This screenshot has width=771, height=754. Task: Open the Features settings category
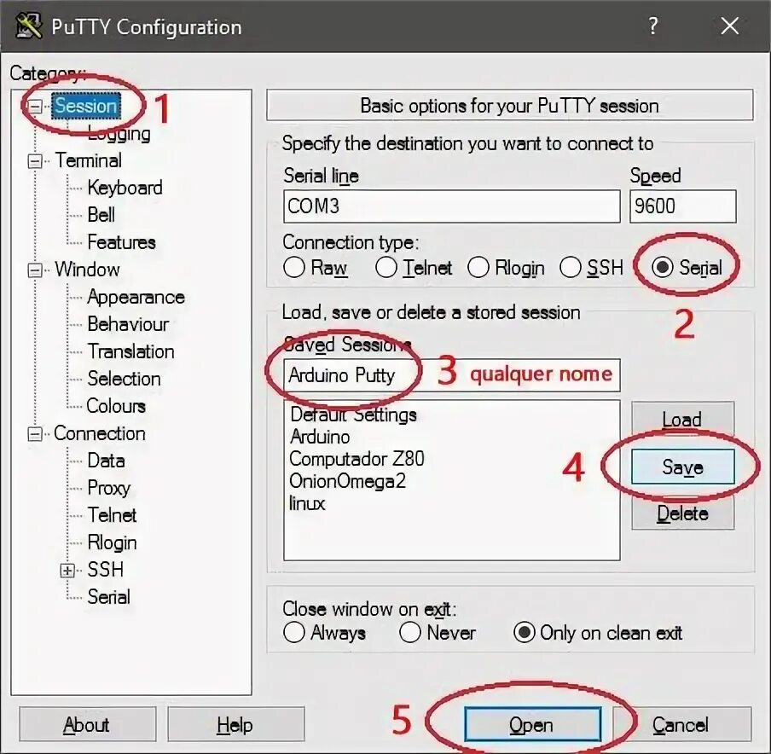click(121, 242)
